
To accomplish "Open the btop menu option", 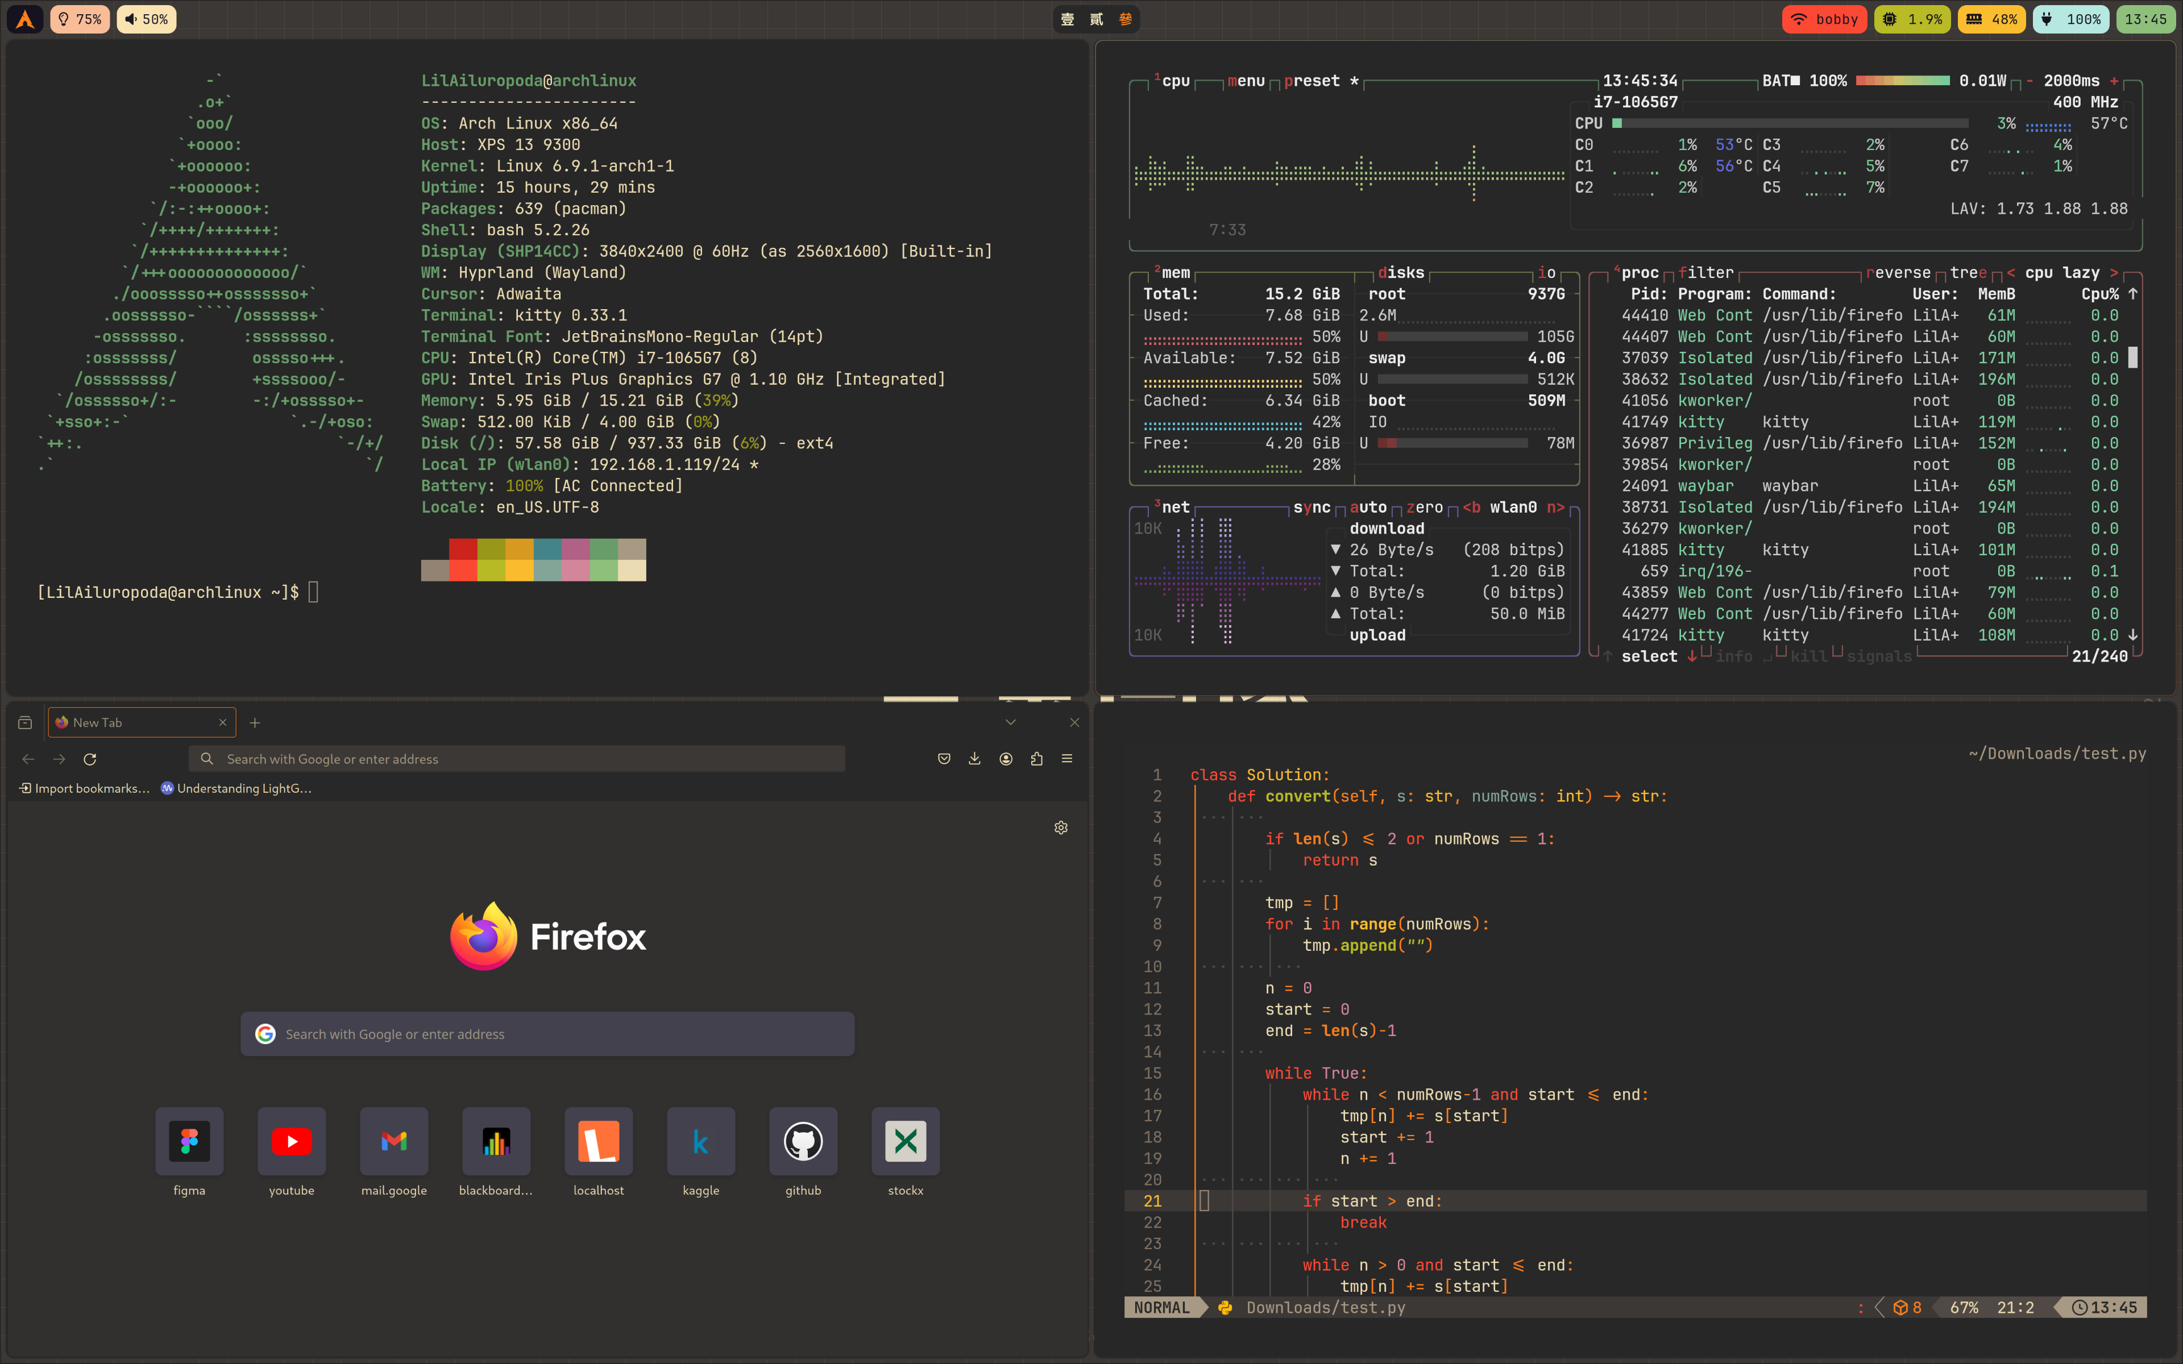I will point(1246,81).
